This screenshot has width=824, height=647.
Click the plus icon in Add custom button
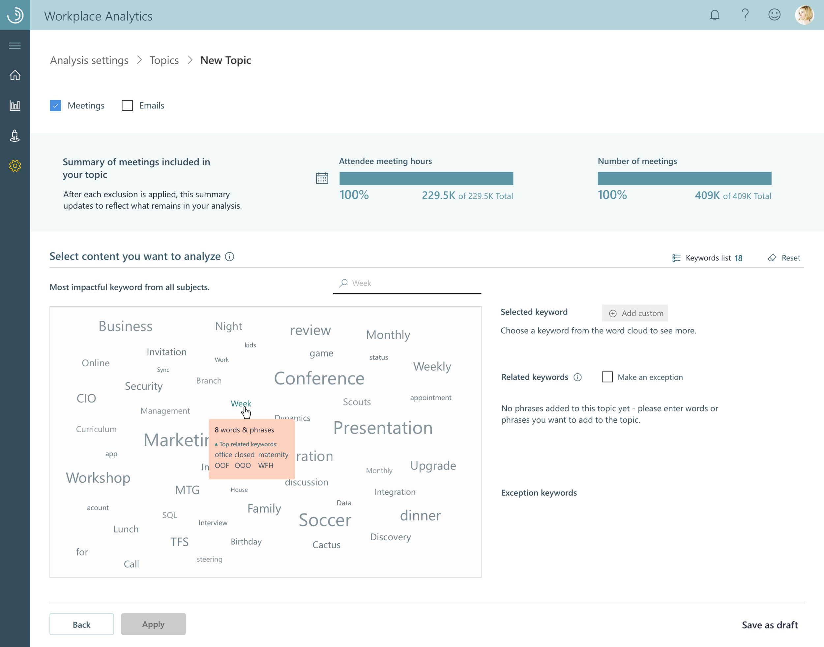(x=612, y=313)
